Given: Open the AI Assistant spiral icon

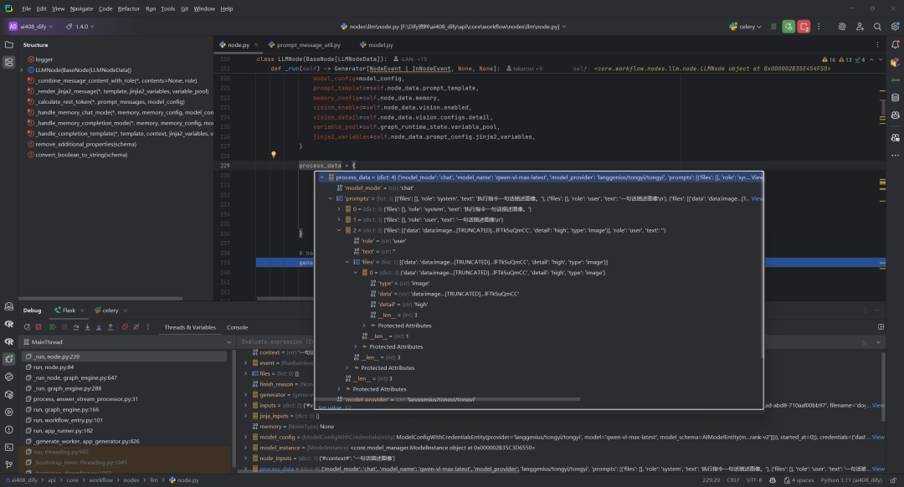Looking at the screenshot, I should tap(842, 27).
